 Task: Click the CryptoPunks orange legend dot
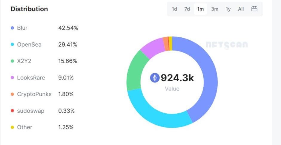(12, 94)
